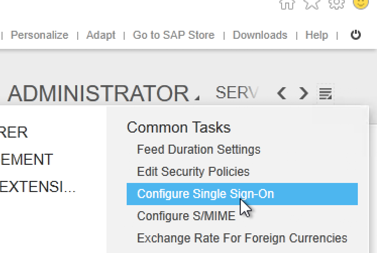Viewport: 377px width, 253px height.
Task: Go to previous work center with left arrow
Action: pos(282,93)
